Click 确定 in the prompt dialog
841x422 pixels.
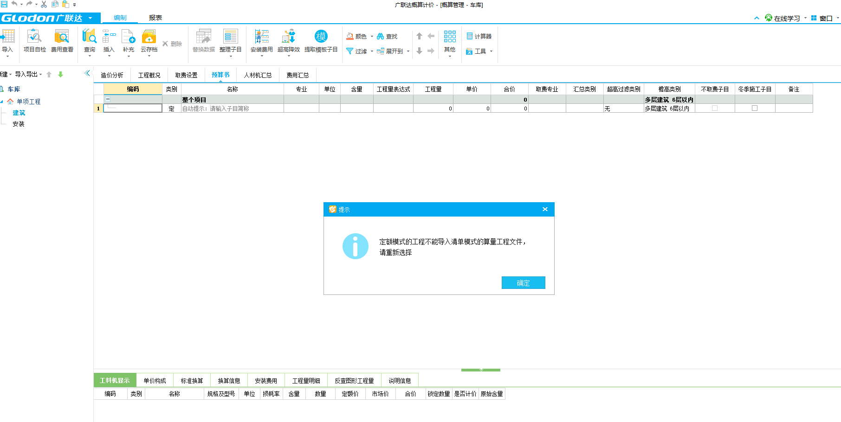[x=524, y=283]
